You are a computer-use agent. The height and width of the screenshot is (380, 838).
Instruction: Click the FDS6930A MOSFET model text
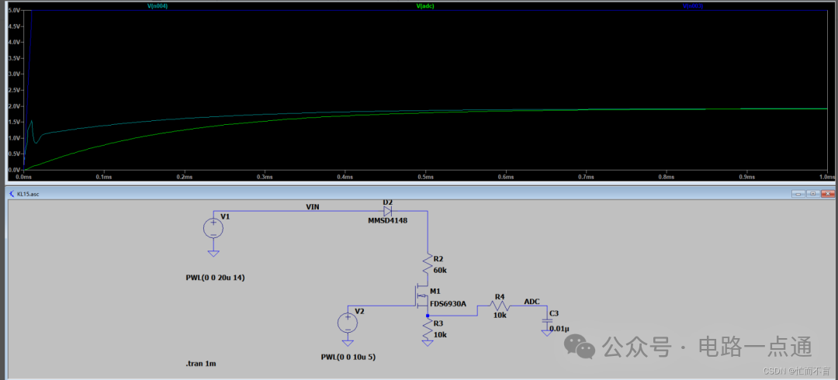[449, 304]
